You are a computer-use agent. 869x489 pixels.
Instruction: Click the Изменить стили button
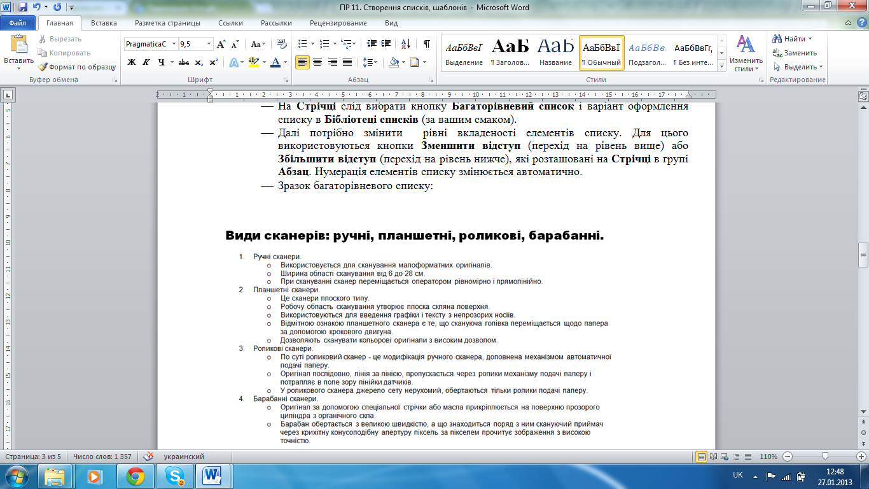(746, 54)
